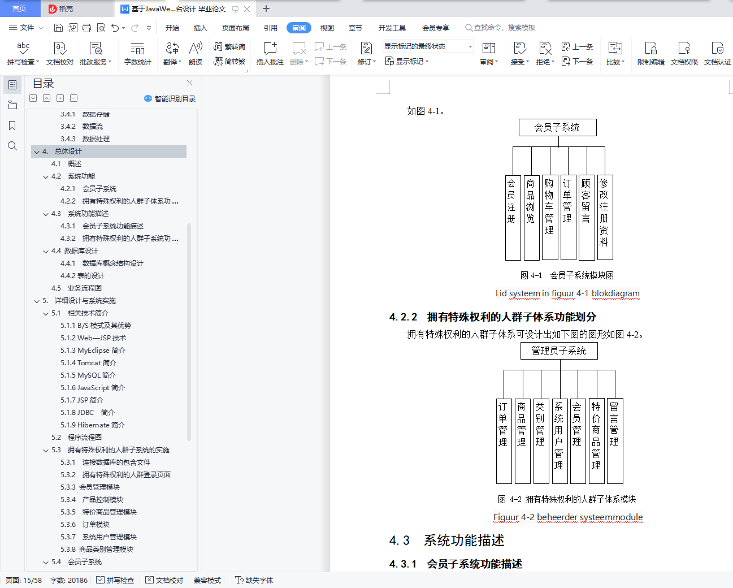This screenshot has height=588, width=733.
Task: Click the 页面: 15/58 status entry
Action: pos(24,580)
